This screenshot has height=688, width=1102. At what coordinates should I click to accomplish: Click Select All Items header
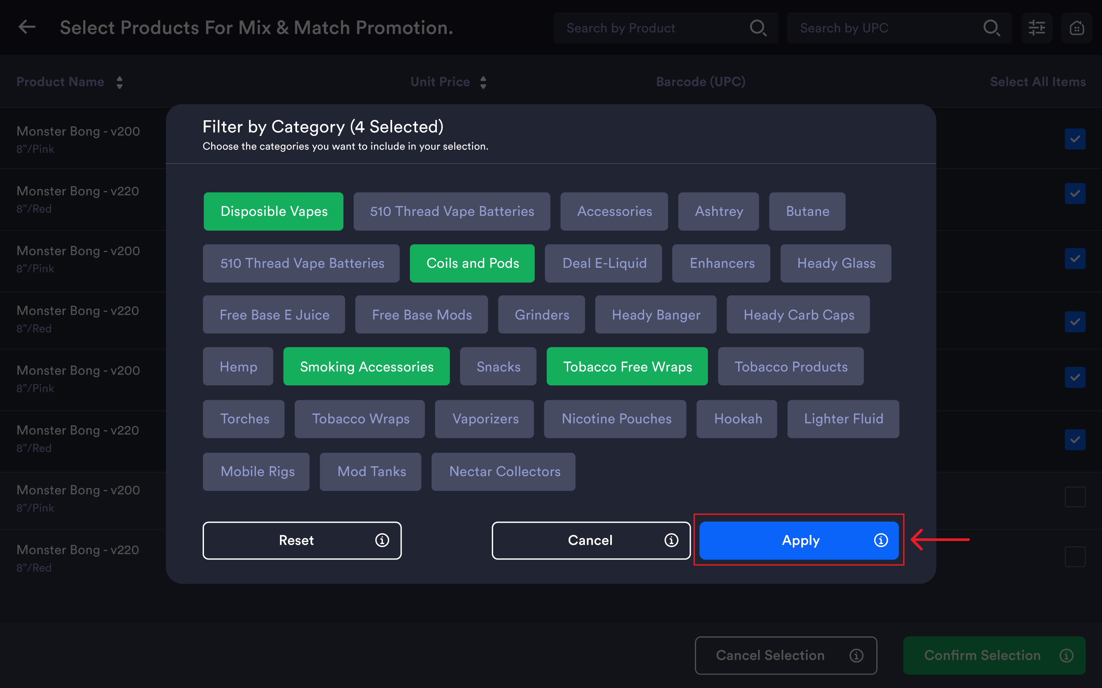(x=1037, y=82)
